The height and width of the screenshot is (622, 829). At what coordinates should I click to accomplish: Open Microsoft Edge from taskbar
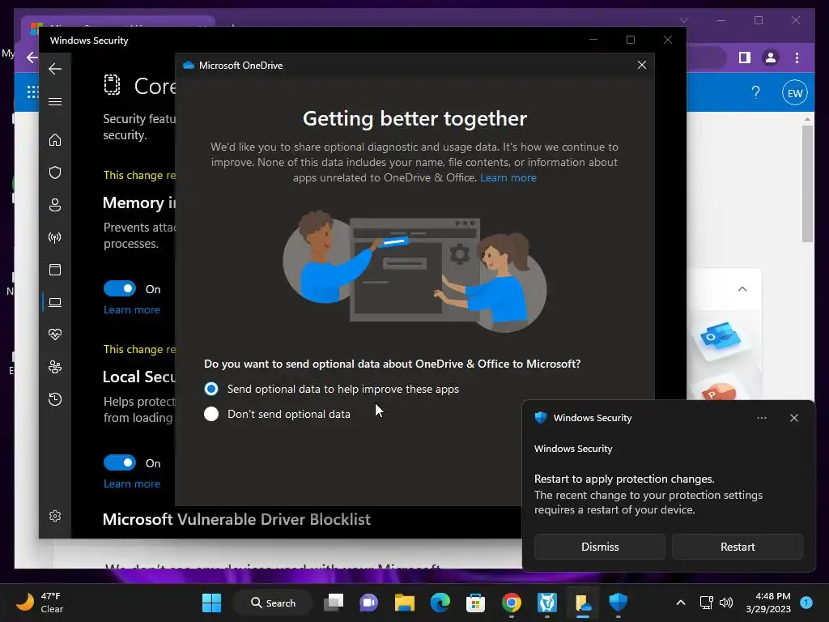point(440,603)
